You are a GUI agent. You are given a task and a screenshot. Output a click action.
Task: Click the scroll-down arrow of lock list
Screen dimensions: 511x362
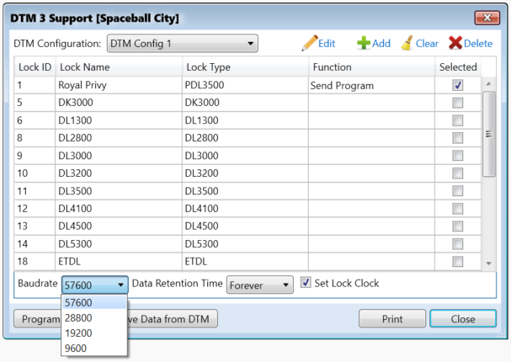coord(488,264)
